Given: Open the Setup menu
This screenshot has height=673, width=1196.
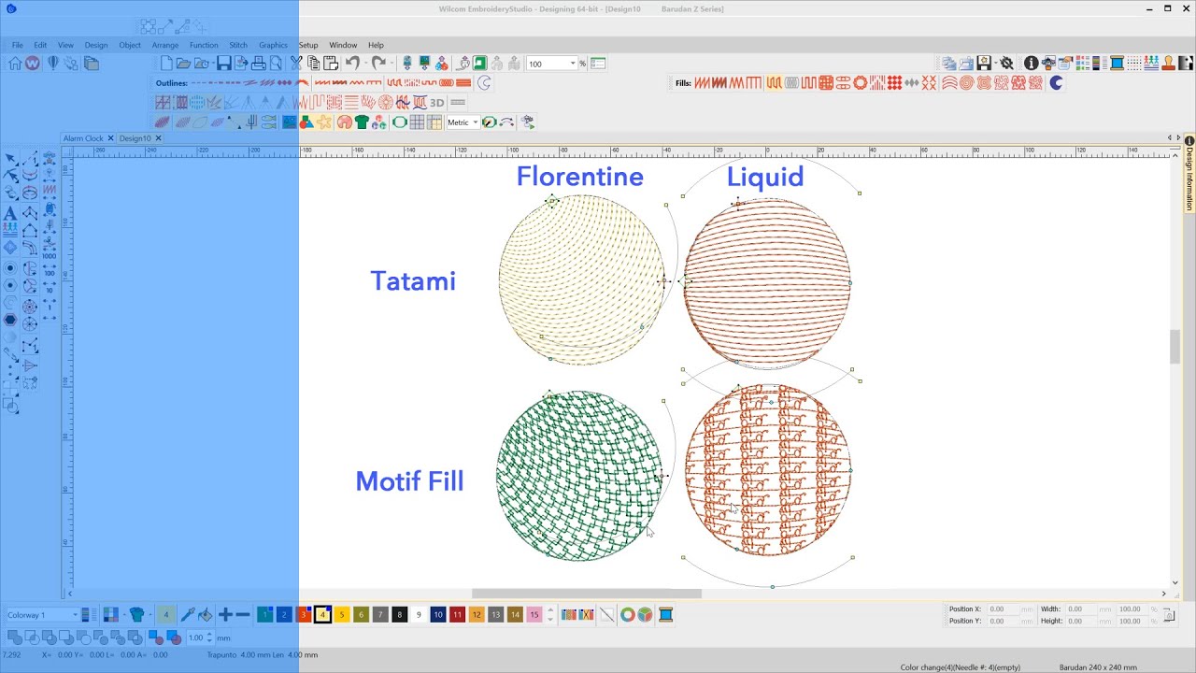Looking at the screenshot, I should click(308, 45).
